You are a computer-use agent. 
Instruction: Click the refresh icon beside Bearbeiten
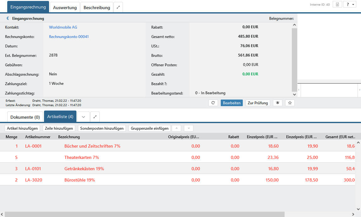tap(213, 103)
